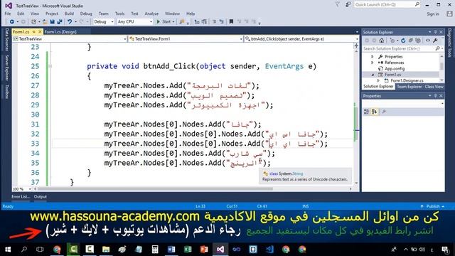Click the code editor horizontal scrollbar

pos(155,189)
